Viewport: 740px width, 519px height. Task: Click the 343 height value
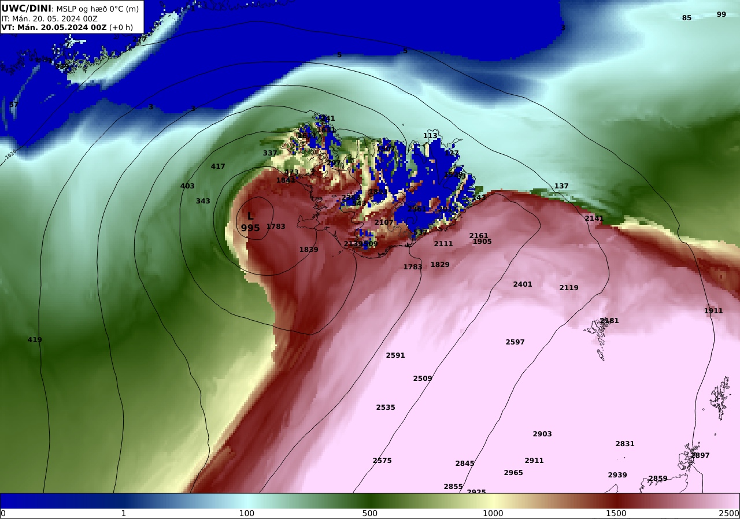203,201
